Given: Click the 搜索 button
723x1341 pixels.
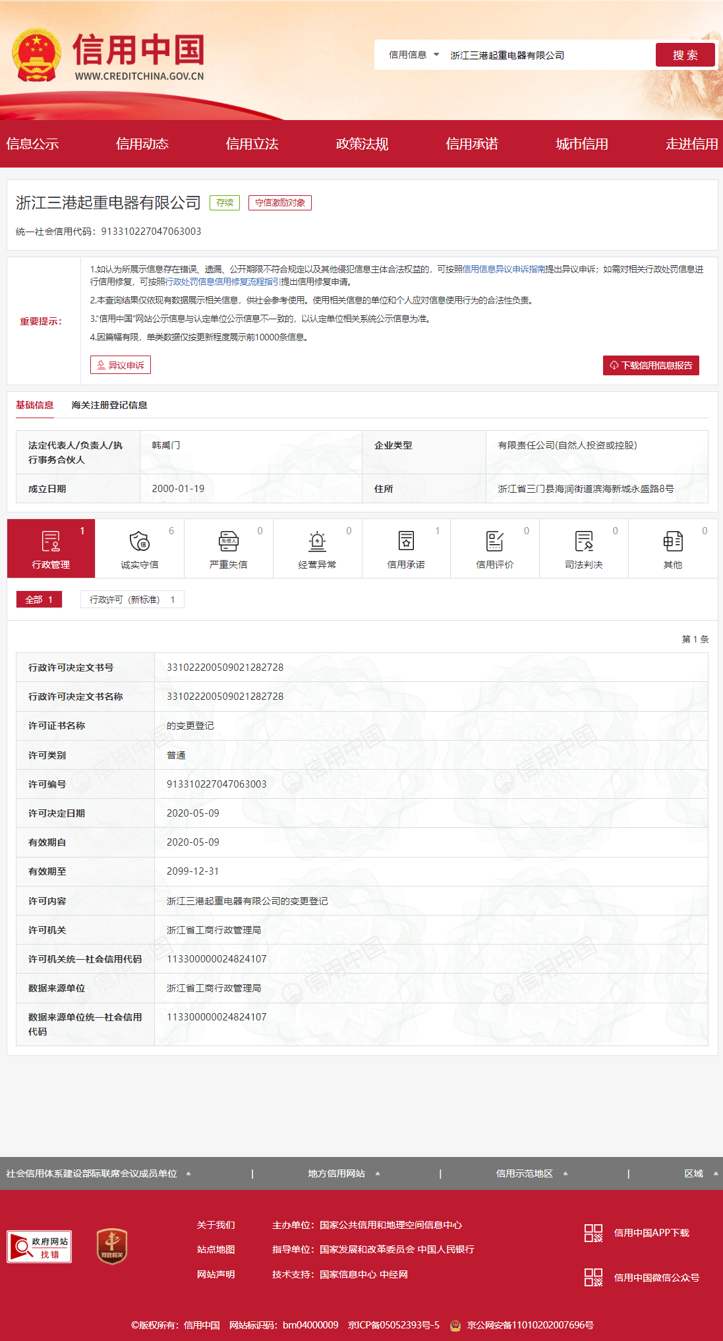Looking at the screenshot, I should [x=685, y=55].
